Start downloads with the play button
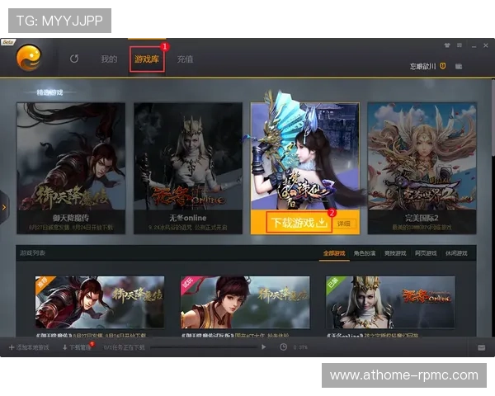Viewport: 495px width, 396px height. (264, 347)
